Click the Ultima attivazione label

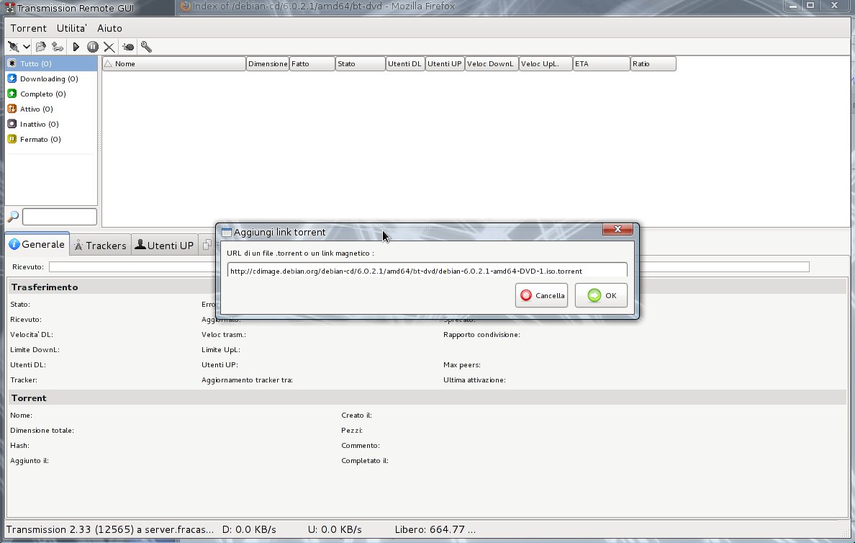tap(474, 380)
